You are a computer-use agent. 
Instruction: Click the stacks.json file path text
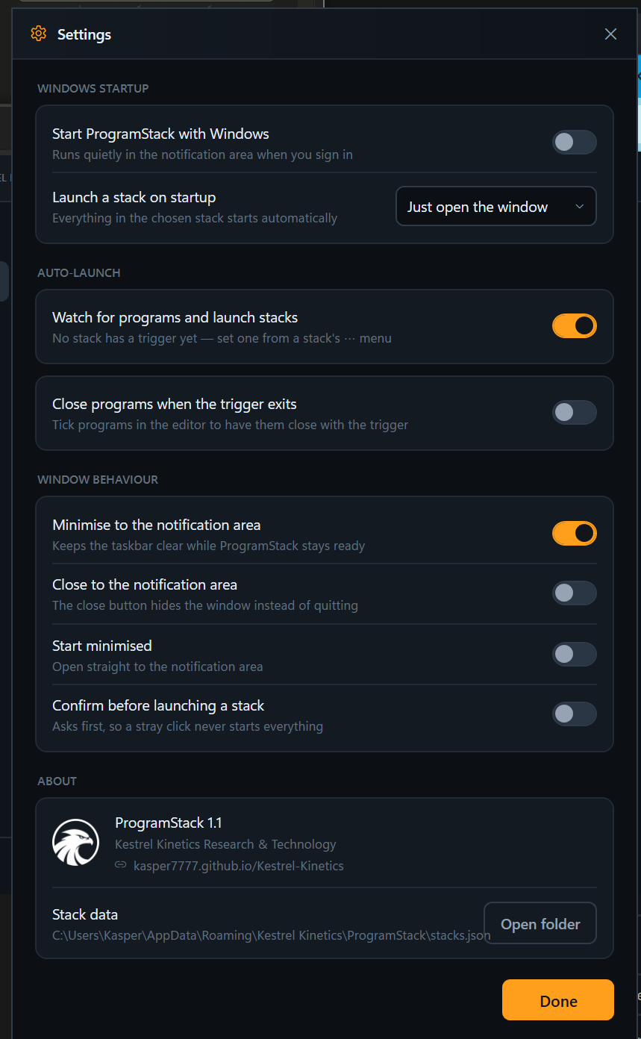pos(272,935)
